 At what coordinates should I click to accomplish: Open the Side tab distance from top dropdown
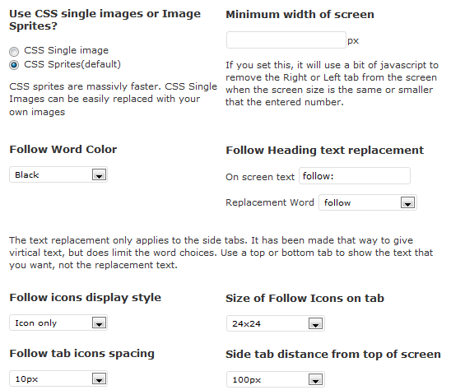[276, 379]
